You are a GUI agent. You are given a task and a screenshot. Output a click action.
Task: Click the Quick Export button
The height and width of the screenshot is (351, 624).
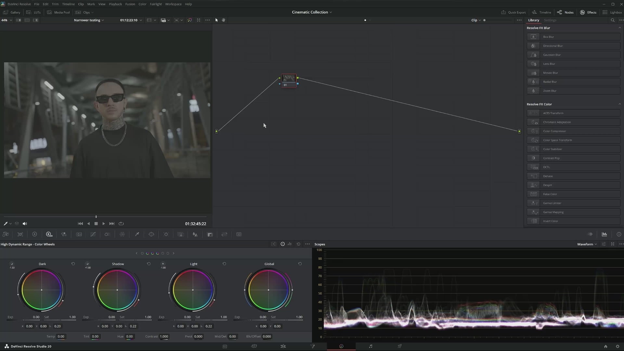(513, 12)
